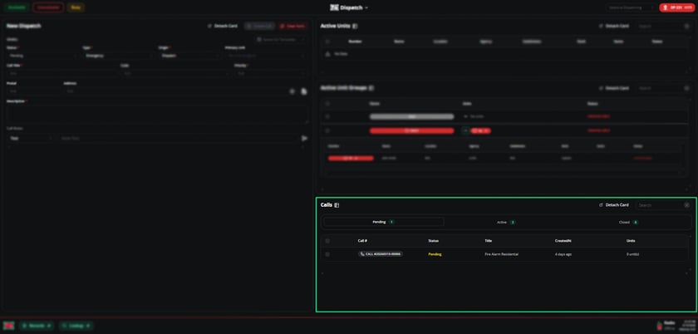Sort by the Title column header

(488, 241)
